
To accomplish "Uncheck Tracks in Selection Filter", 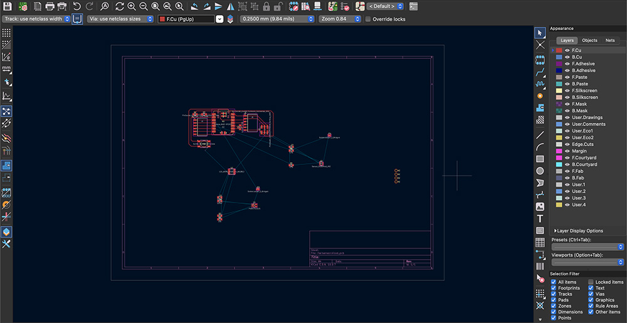I will pyautogui.click(x=554, y=294).
